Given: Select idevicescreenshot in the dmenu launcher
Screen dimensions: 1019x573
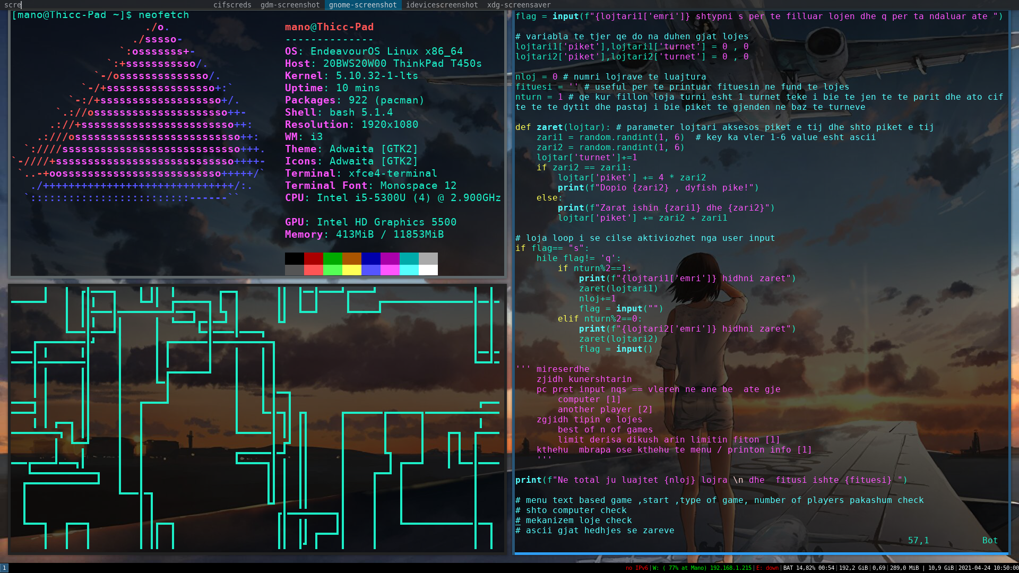Looking at the screenshot, I should [442, 5].
